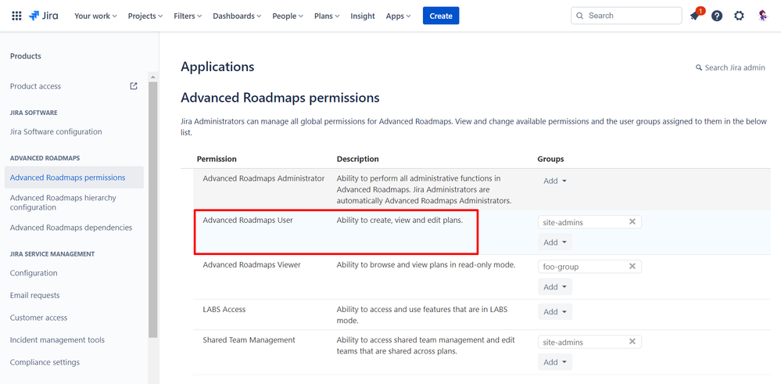Remove site-admins from Advanced Roadmaps User

(x=632, y=221)
